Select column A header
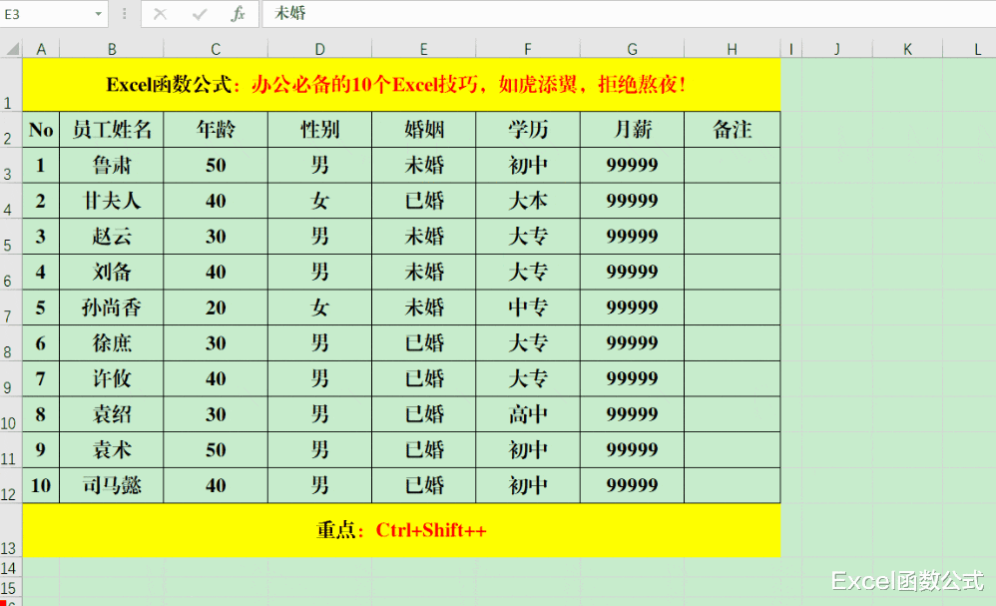Image resolution: width=996 pixels, height=606 pixels. (x=41, y=47)
